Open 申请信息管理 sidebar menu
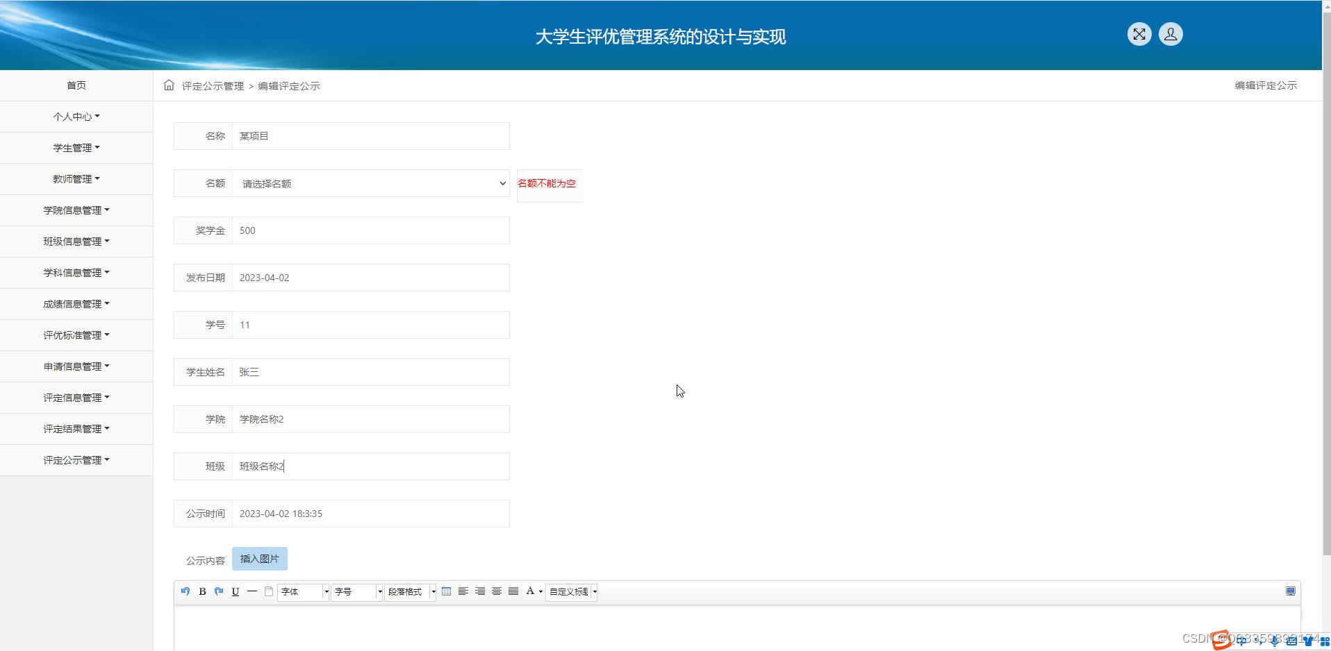 click(76, 366)
